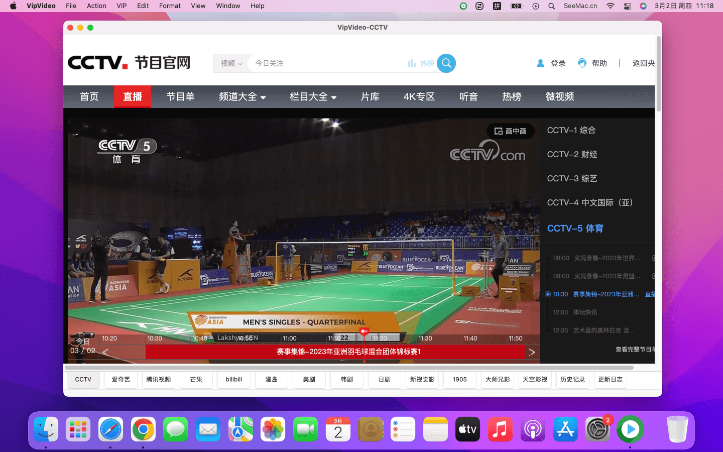Expand the 栏目大全 dropdown menu
Screen dimensions: 723x452
pyautogui.click(x=313, y=97)
